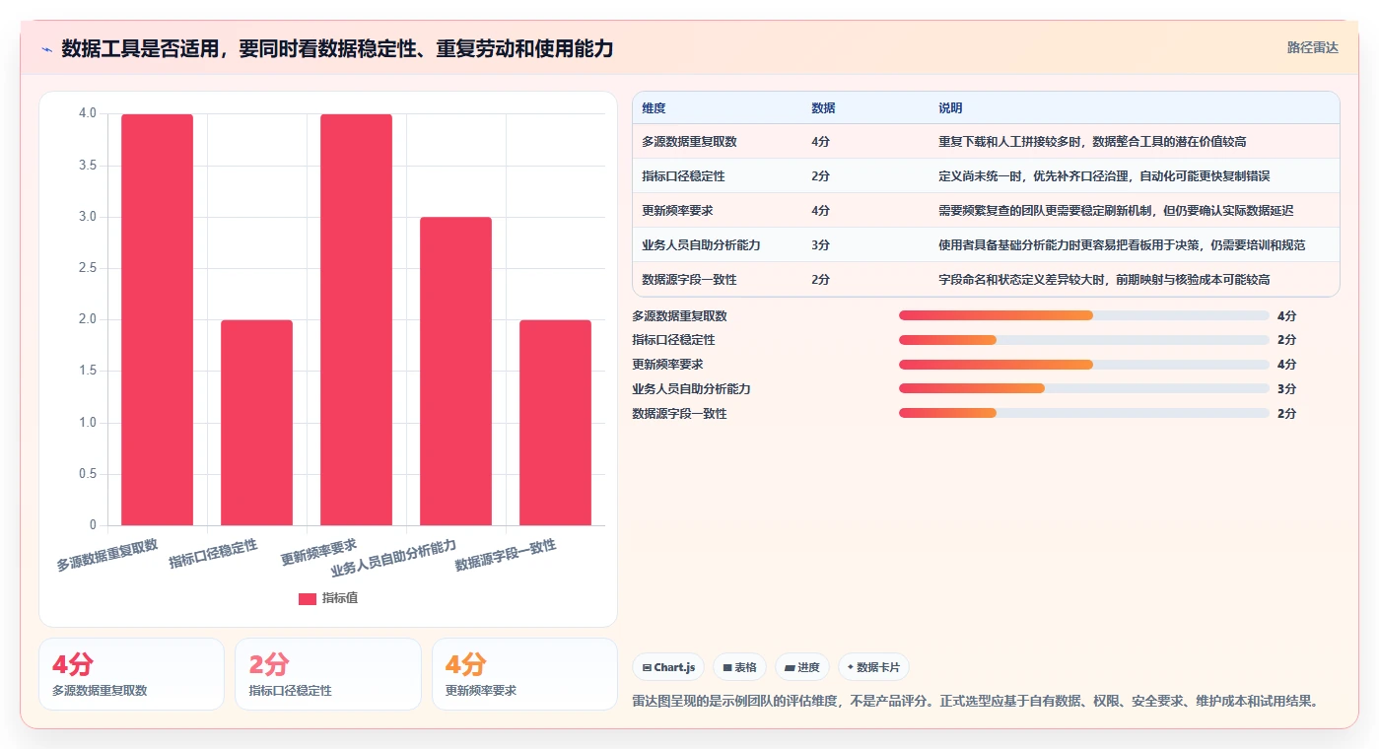The width and height of the screenshot is (1379, 749).
Task: Click the y-axis value 4.0
Action: pyautogui.click(x=88, y=114)
